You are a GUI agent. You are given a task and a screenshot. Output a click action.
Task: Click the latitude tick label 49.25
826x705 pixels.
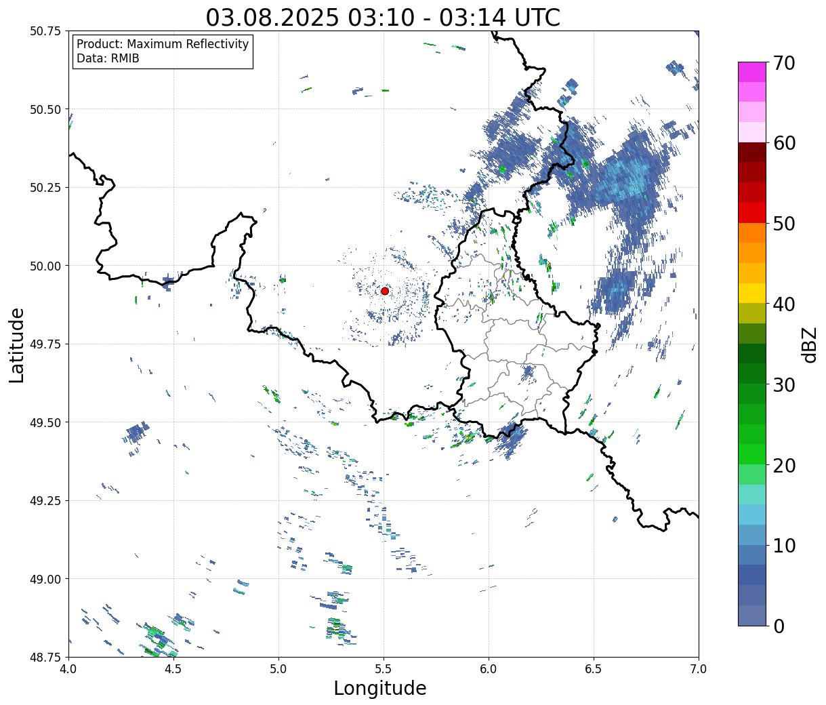click(45, 501)
